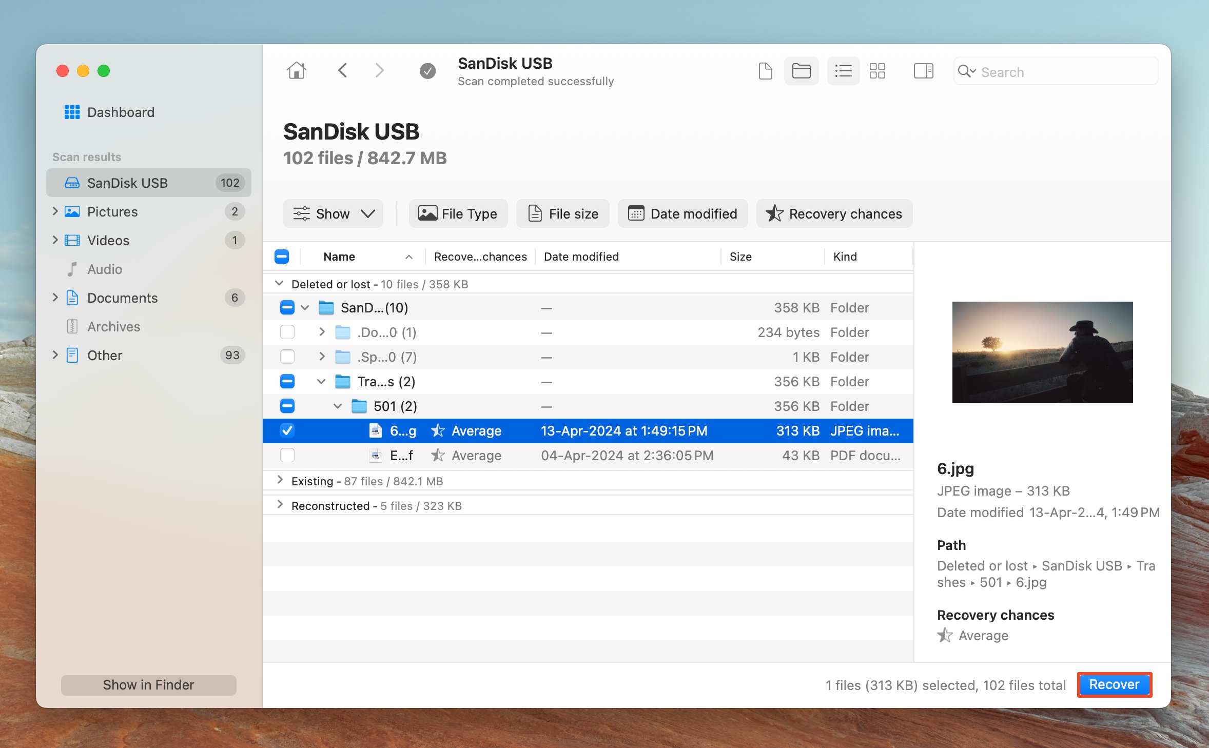Expand the Other sidebar chevron
1209x748 pixels.
pyautogui.click(x=55, y=355)
